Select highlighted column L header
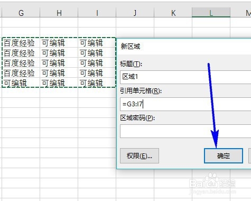This screenshot has width=251, height=201. tap(211, 13)
